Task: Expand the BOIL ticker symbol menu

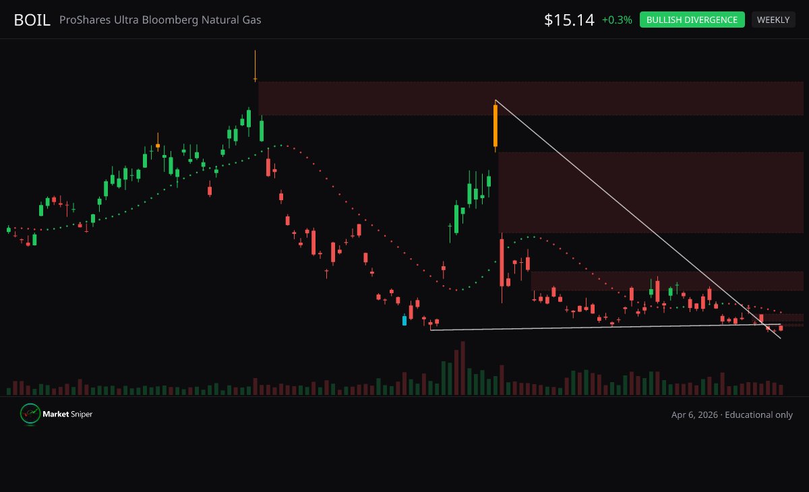Action: click(x=32, y=20)
